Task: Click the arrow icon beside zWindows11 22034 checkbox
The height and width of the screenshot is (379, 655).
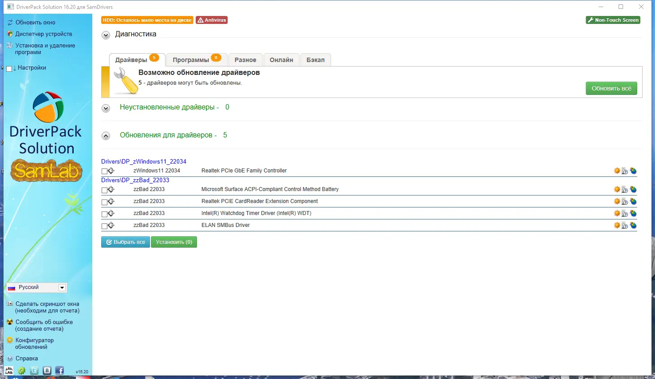Action: tap(111, 171)
